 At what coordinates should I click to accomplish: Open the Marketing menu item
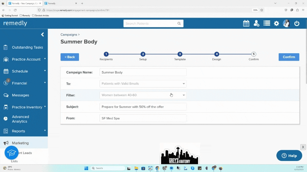(20, 143)
